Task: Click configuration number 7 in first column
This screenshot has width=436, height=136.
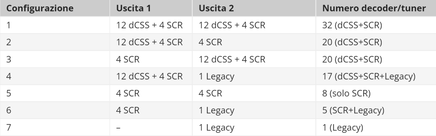Action: [8, 127]
